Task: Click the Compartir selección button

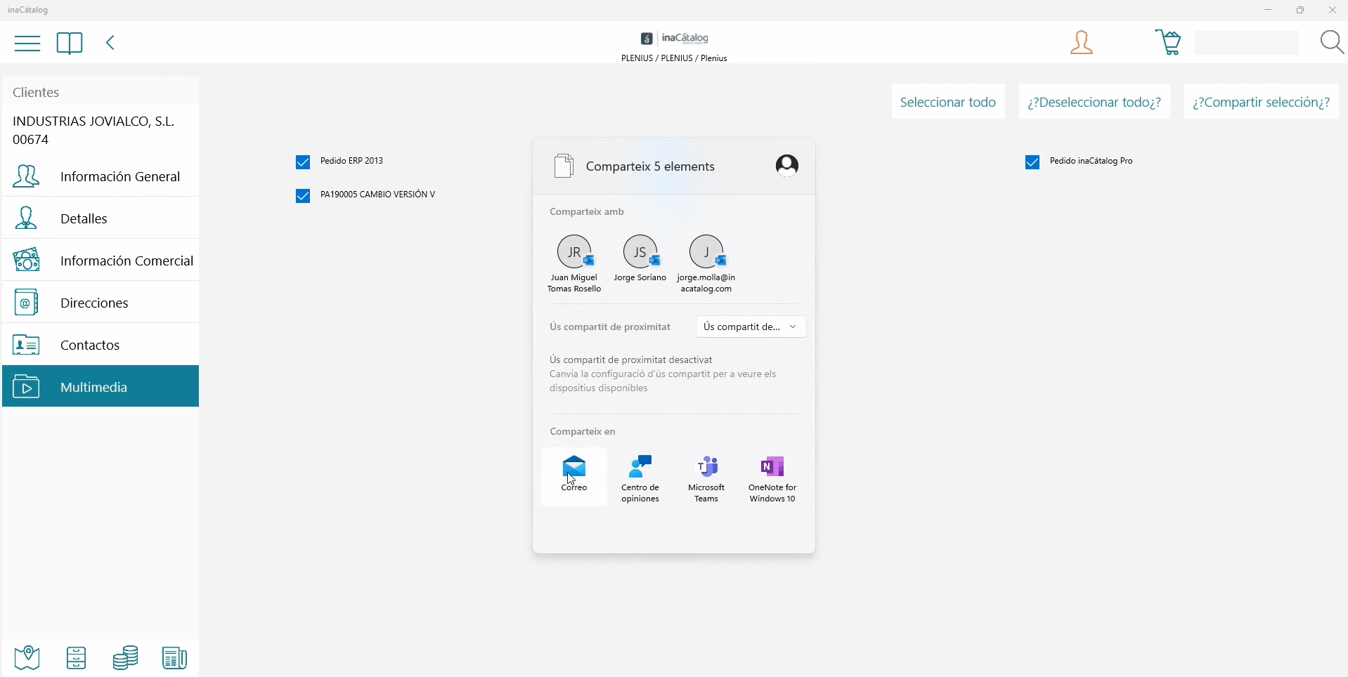Action: [1262, 103]
